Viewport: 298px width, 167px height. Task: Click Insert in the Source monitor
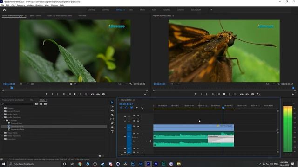click(93, 94)
